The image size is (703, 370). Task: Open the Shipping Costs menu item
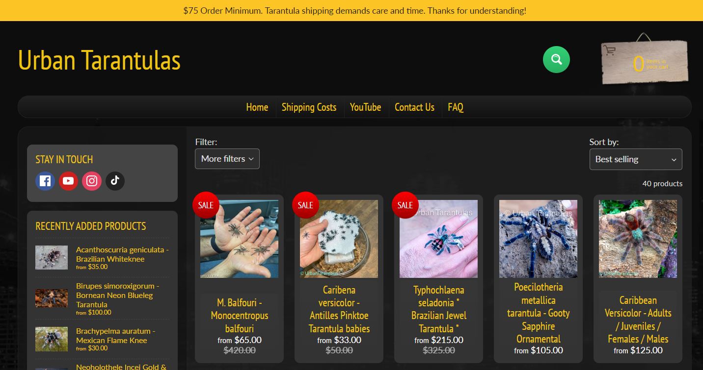[x=309, y=107]
